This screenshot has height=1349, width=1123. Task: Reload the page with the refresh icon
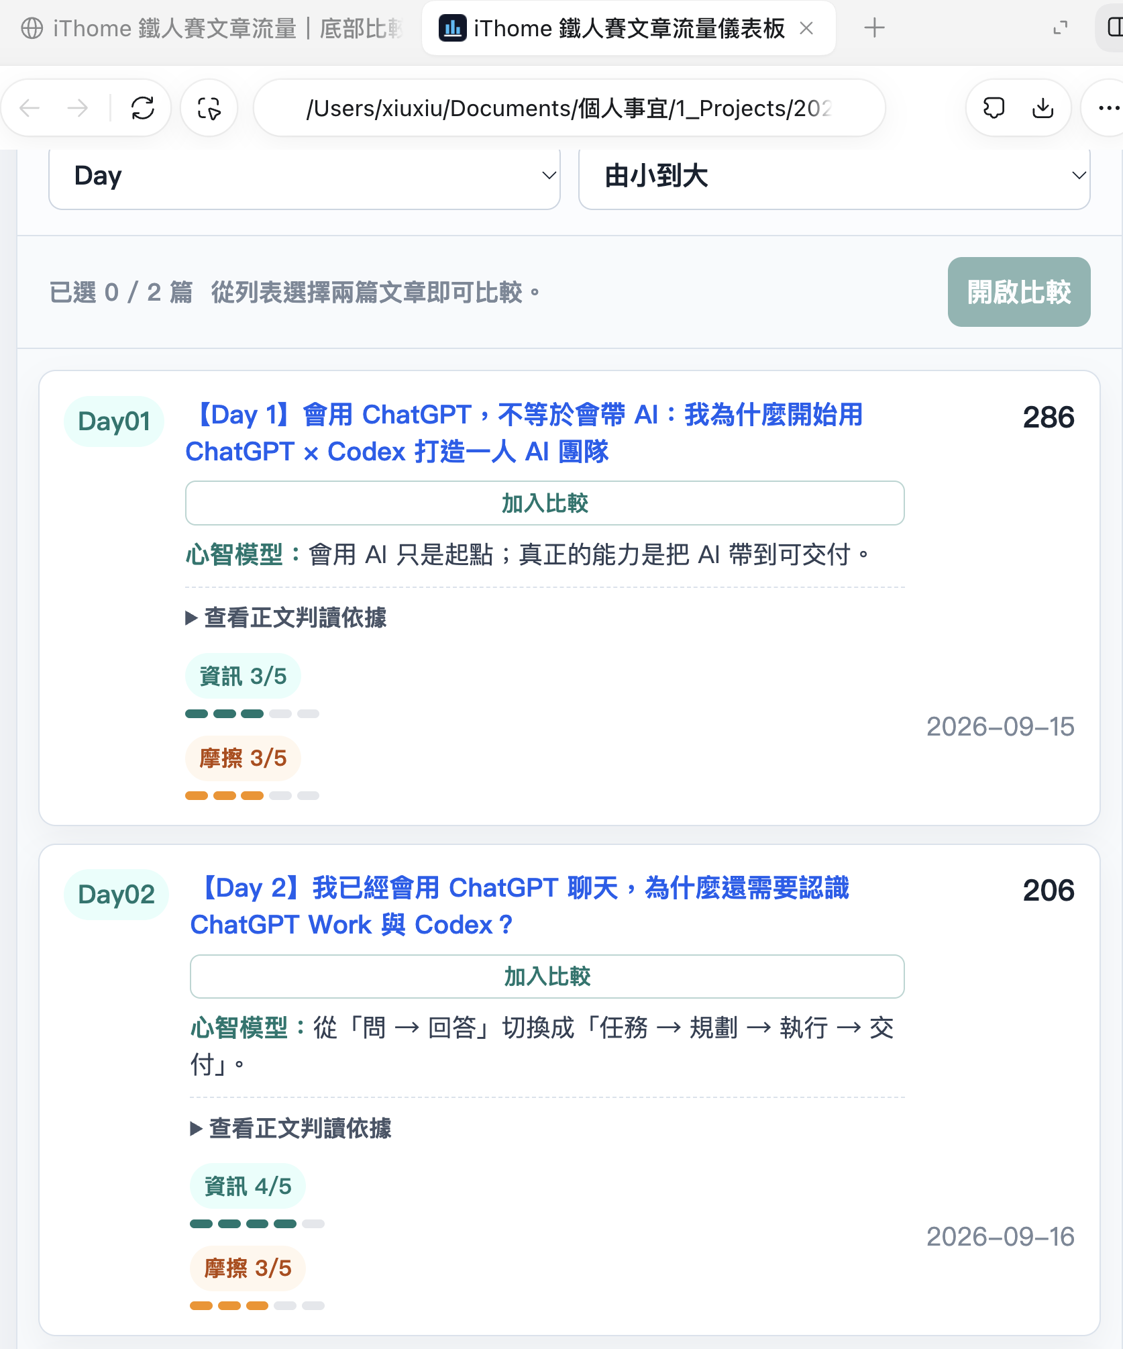143,107
